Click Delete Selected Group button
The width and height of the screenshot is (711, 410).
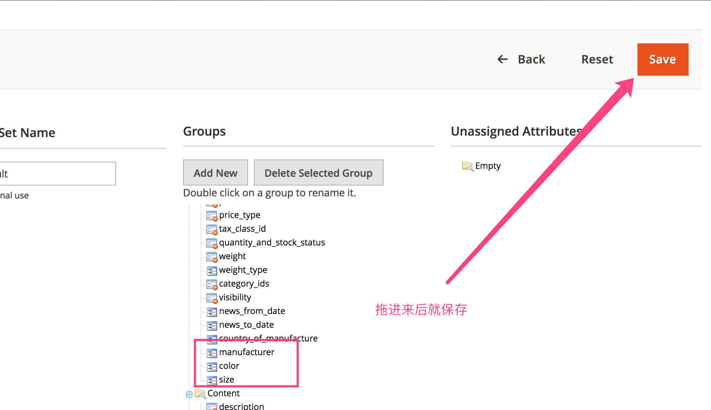pyautogui.click(x=318, y=173)
